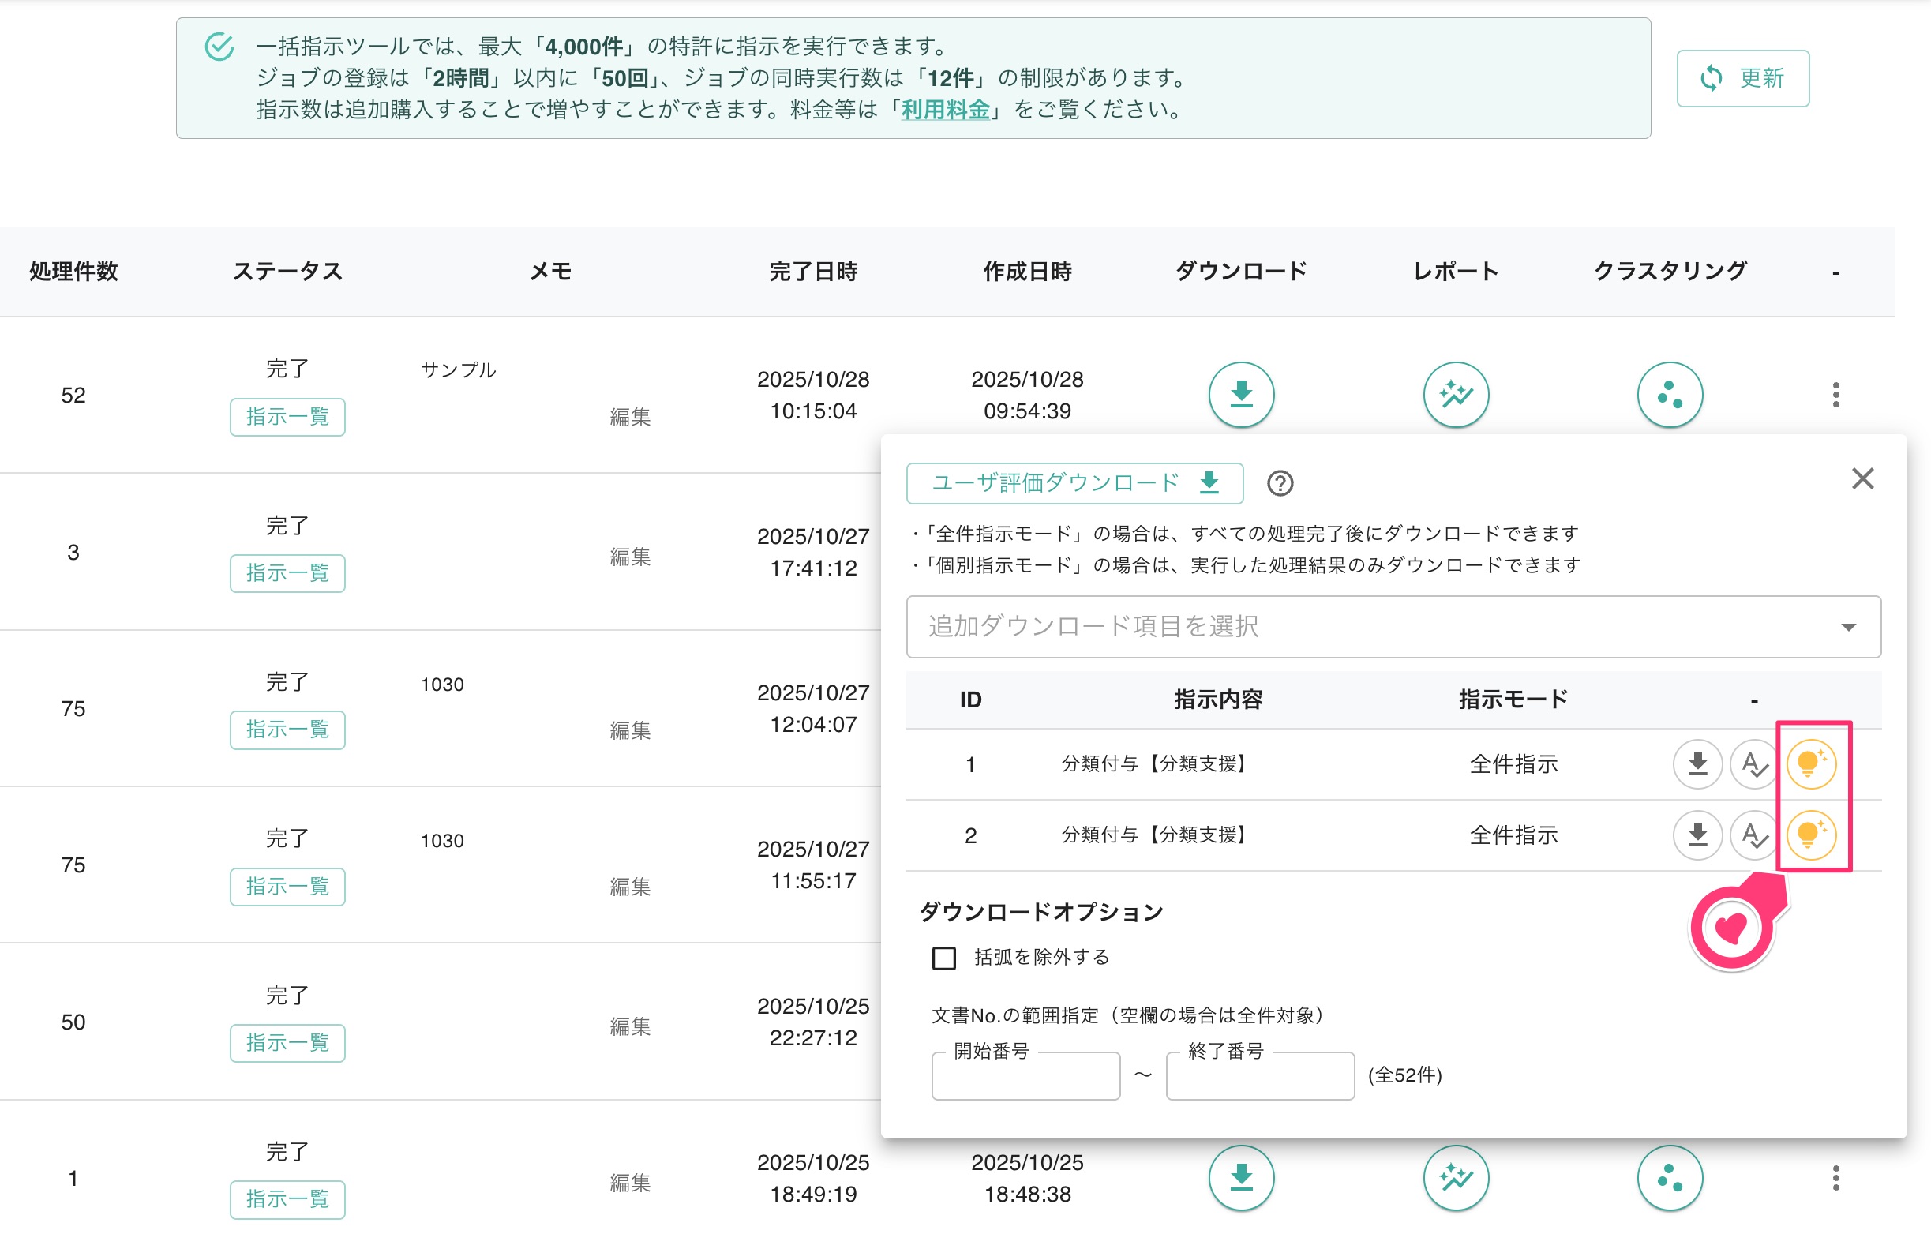The width and height of the screenshot is (1931, 1249).
Task: Open the clustering icon for the 52-count job
Action: click(x=1670, y=394)
